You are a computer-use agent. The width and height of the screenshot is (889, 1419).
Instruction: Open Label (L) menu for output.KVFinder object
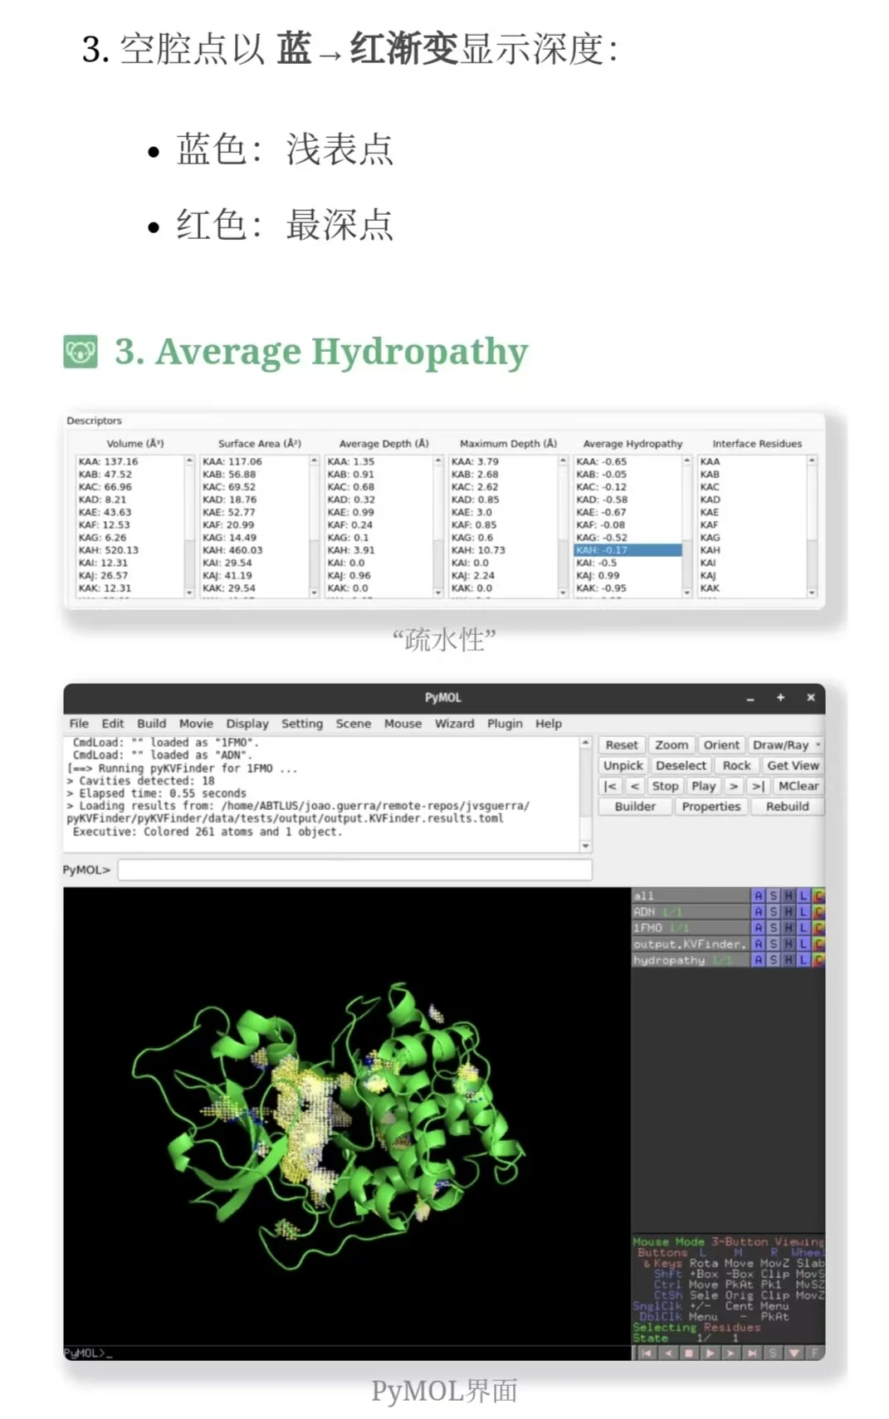tap(804, 944)
